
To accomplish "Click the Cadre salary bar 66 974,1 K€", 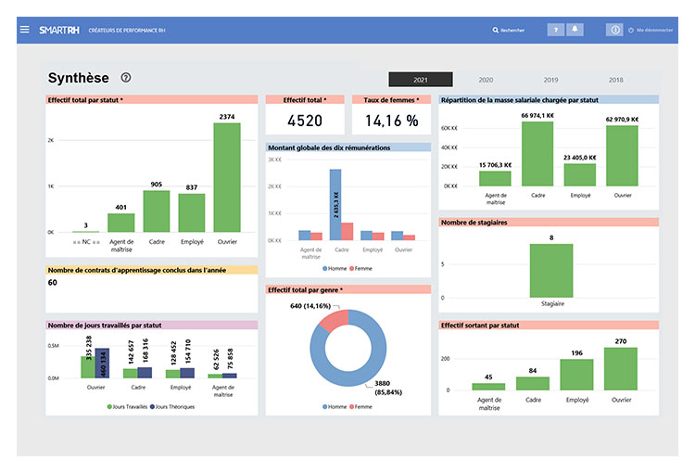I will pos(537,154).
